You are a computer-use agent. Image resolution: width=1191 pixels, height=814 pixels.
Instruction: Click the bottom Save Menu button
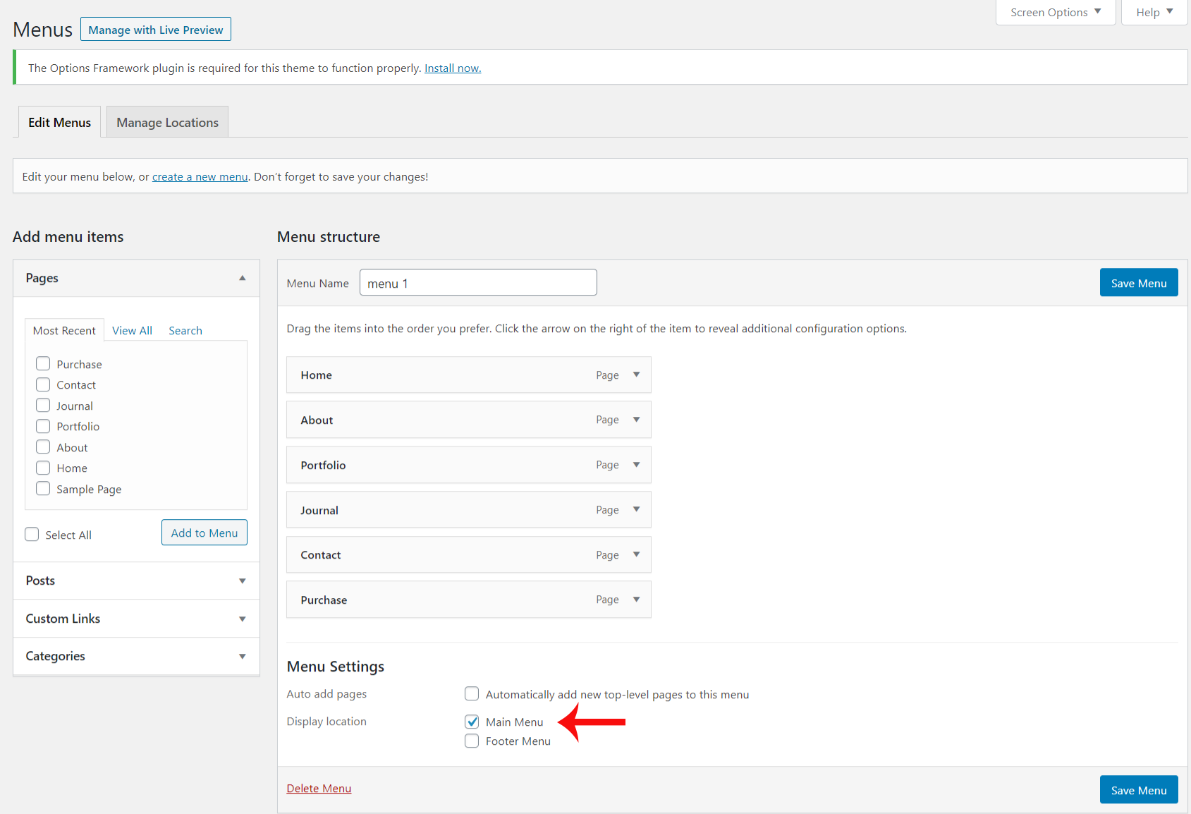click(1139, 790)
